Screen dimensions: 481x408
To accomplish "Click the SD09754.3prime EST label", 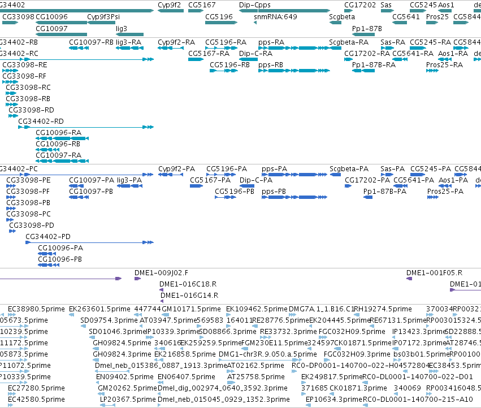I will point(109,320).
